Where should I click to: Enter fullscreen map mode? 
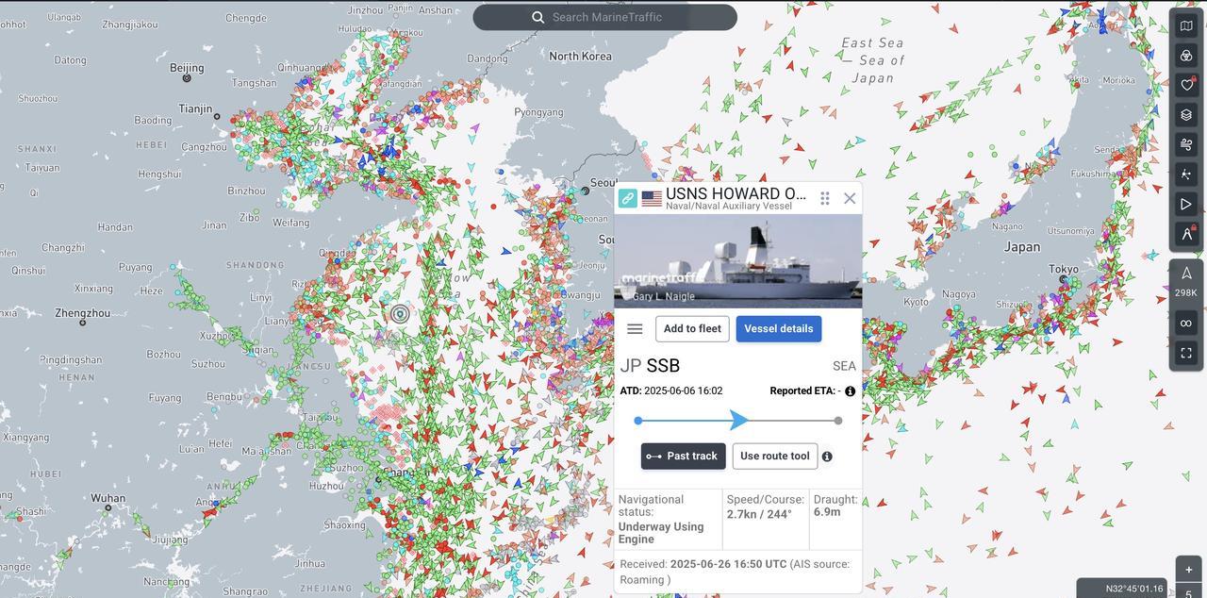[1186, 353]
